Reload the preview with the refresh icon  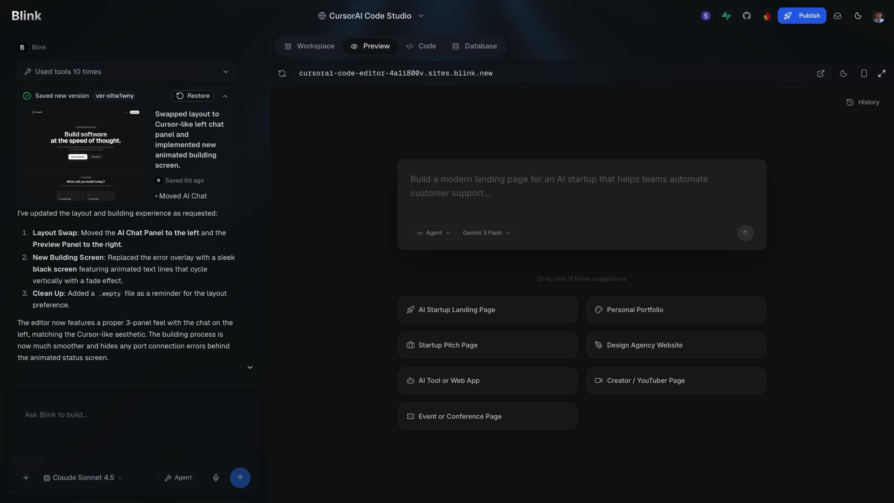coord(282,74)
